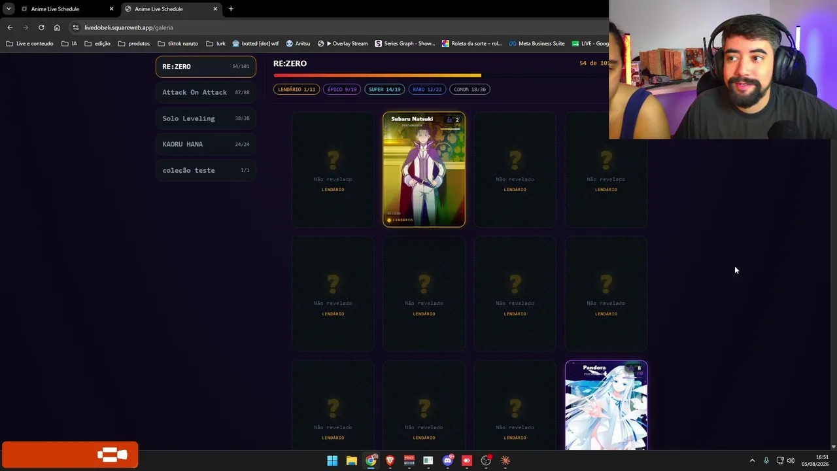The height and width of the screenshot is (471, 837).
Task: Click the microphone icon in the system tray
Action: click(766, 461)
